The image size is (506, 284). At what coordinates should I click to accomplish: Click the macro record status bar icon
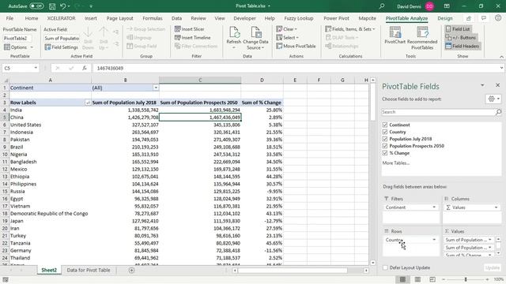point(6,279)
